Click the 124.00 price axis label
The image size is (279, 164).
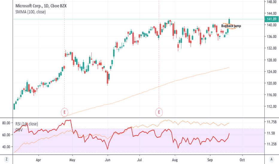click(272, 72)
